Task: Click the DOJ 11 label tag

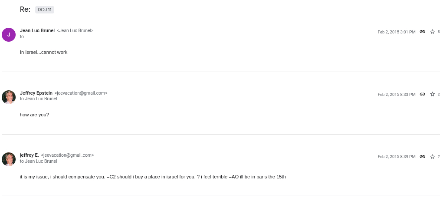Action: coord(45,10)
